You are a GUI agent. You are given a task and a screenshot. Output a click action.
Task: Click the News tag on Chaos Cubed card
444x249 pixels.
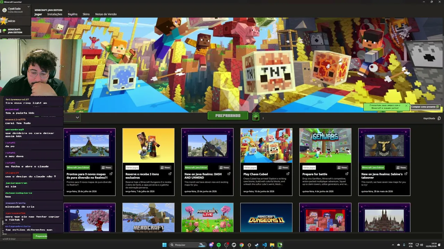pos(283,167)
